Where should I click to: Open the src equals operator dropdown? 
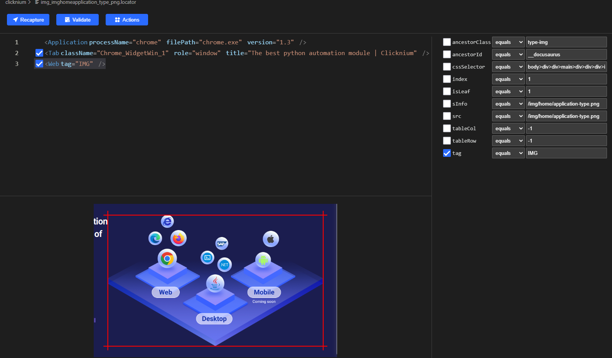click(508, 116)
